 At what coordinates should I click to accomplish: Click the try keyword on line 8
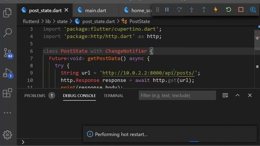tap(59, 66)
